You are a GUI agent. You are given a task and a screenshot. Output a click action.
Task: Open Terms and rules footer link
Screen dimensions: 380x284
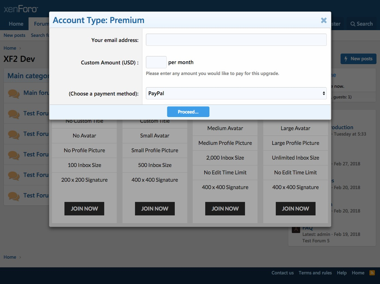[x=315, y=273]
